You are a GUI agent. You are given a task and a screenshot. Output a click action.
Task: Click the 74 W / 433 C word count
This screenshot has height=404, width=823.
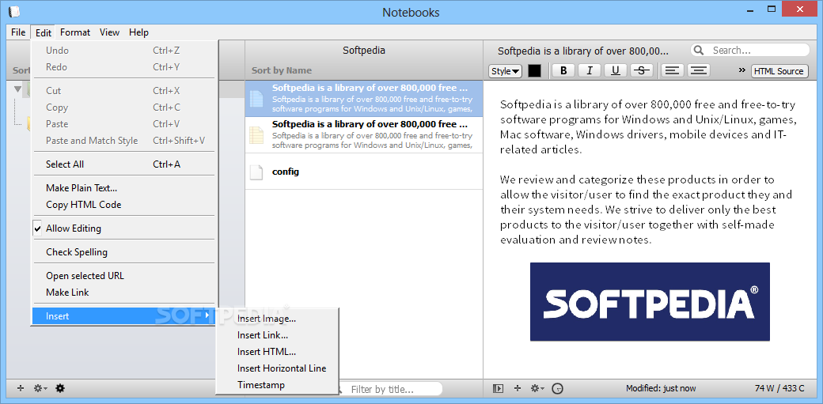click(779, 388)
